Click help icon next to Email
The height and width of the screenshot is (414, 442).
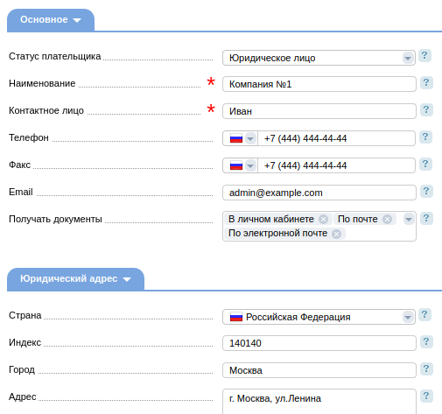point(426,191)
